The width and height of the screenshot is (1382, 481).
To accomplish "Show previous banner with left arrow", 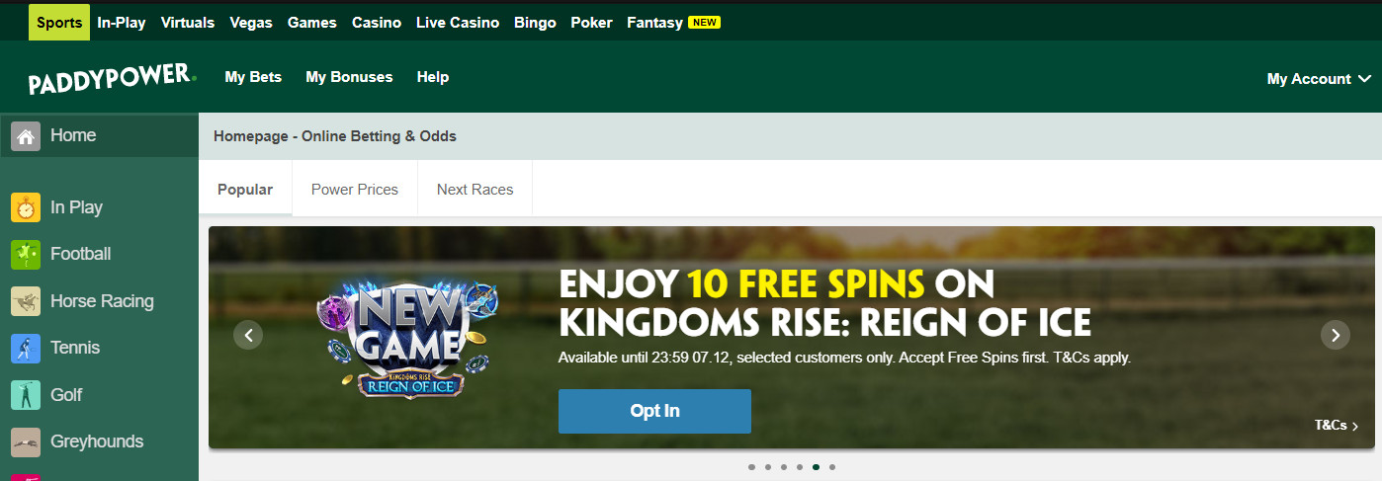I will click(x=248, y=335).
